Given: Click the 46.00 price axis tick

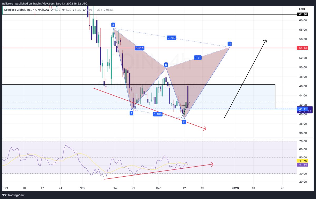Looking at the screenshot, I should (x=303, y=86).
